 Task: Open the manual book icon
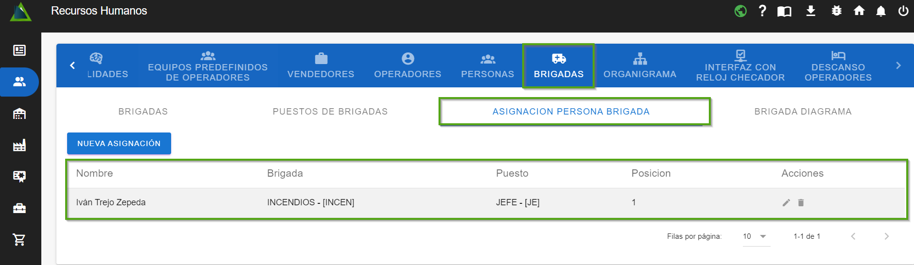tap(784, 11)
